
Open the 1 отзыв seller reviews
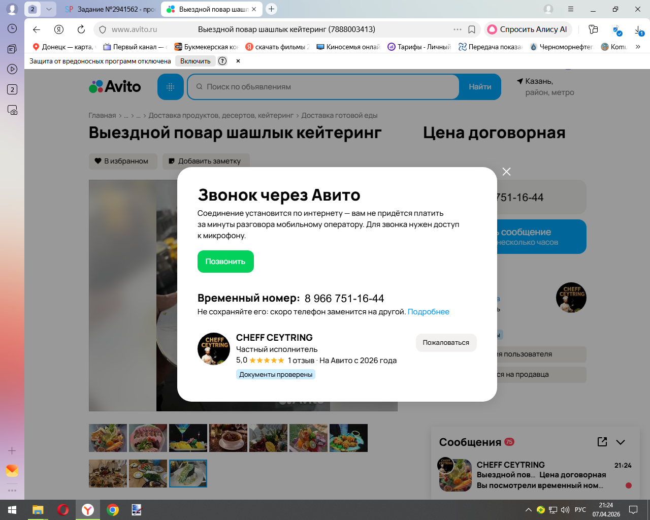click(x=301, y=361)
